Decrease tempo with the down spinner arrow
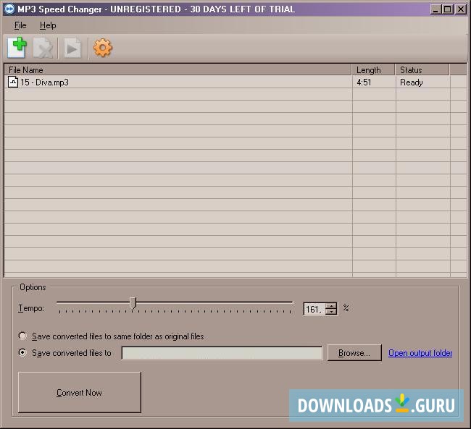The image size is (471, 429). pyautogui.click(x=331, y=312)
